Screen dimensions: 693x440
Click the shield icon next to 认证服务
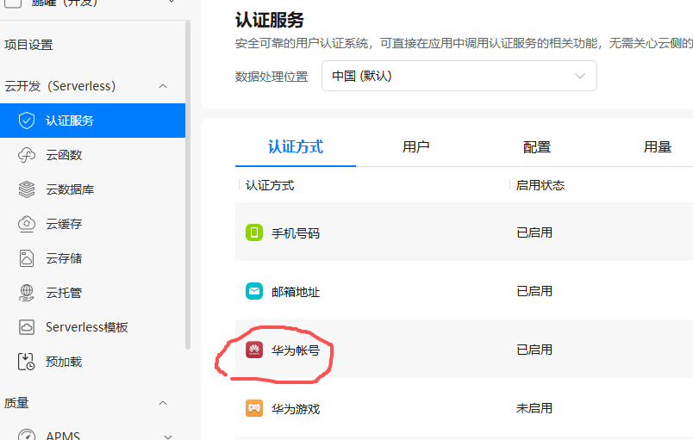click(x=27, y=121)
